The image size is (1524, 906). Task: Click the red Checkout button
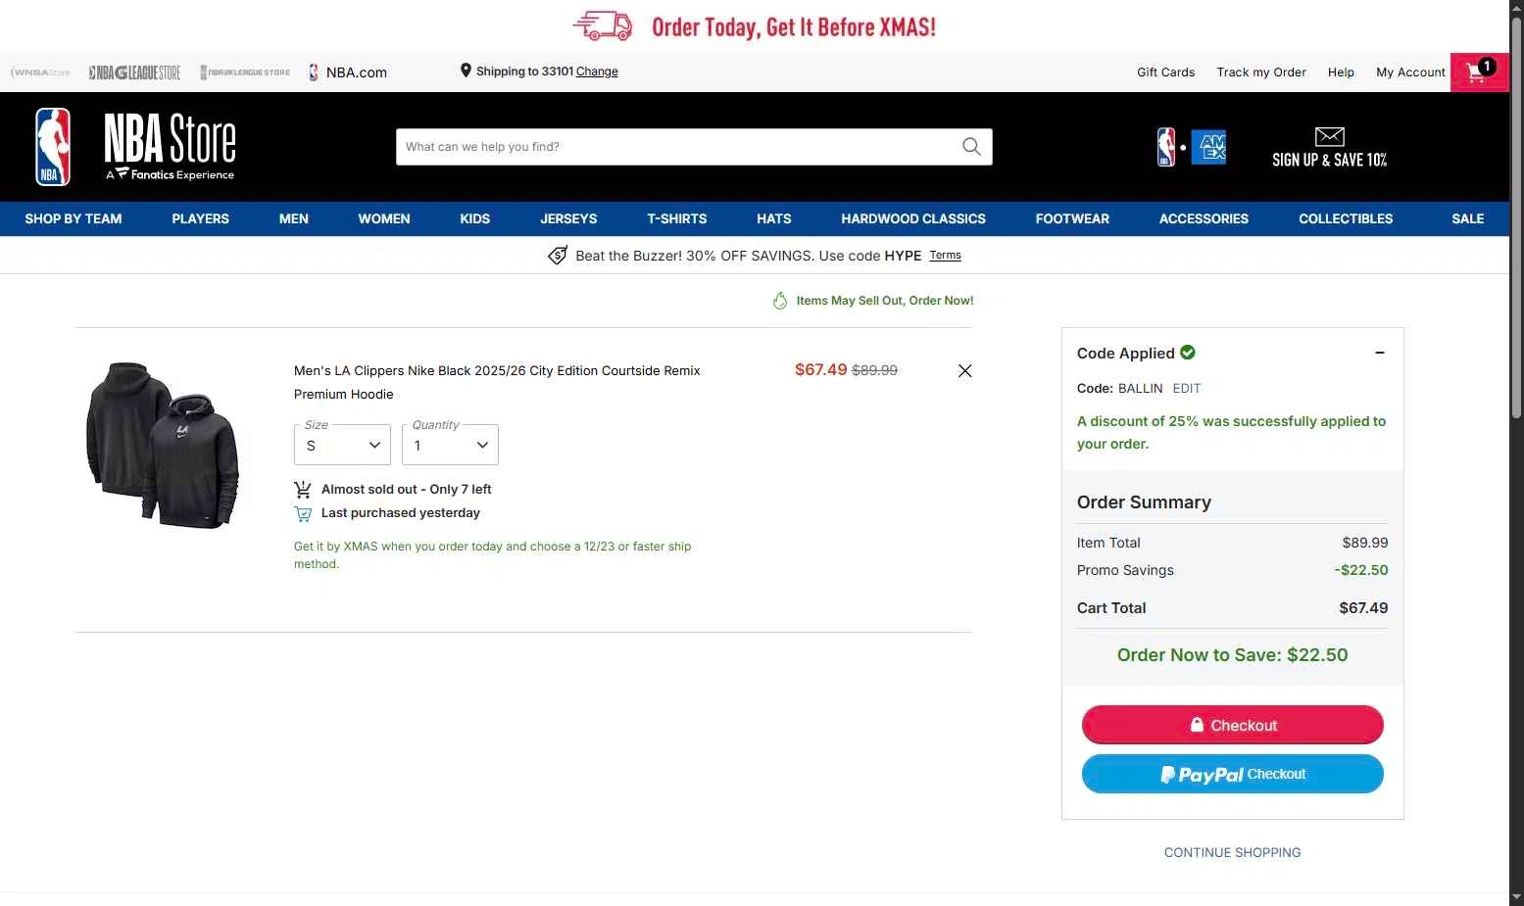pos(1233,725)
